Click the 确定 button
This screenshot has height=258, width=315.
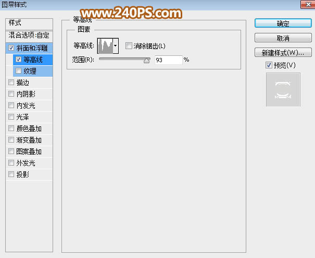pos(283,23)
